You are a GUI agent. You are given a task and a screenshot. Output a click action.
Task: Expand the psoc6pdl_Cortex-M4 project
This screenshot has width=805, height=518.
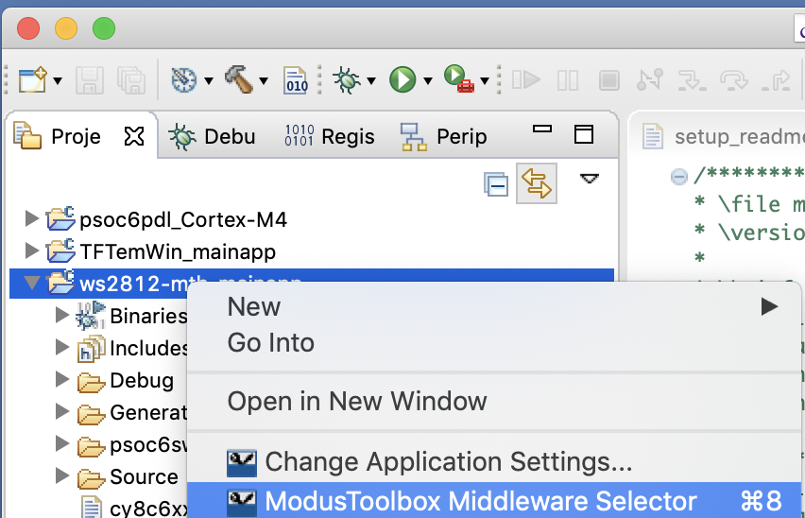[32, 218]
